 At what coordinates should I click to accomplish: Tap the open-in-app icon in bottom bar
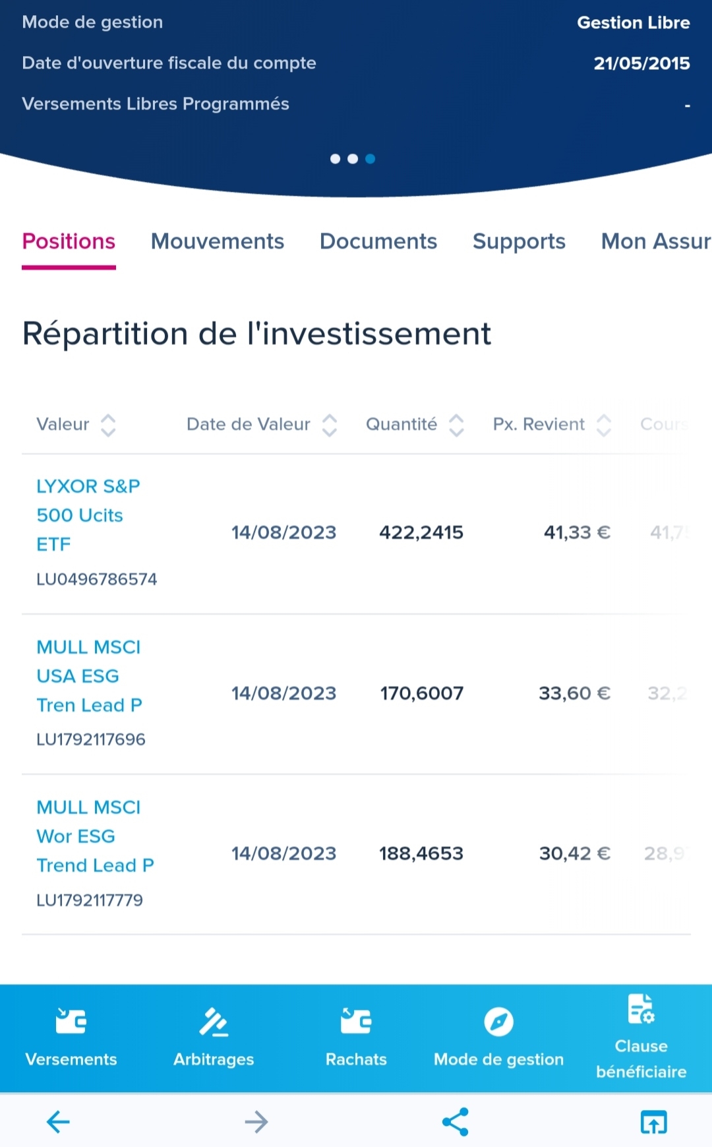pyautogui.click(x=653, y=1122)
